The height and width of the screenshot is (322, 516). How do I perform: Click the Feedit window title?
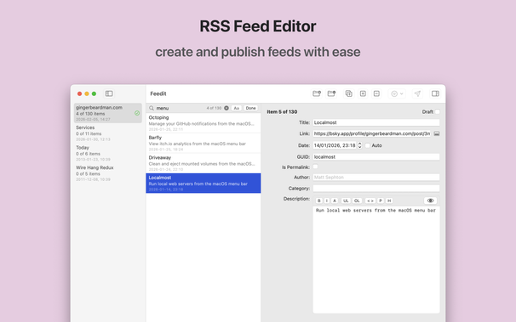point(158,93)
